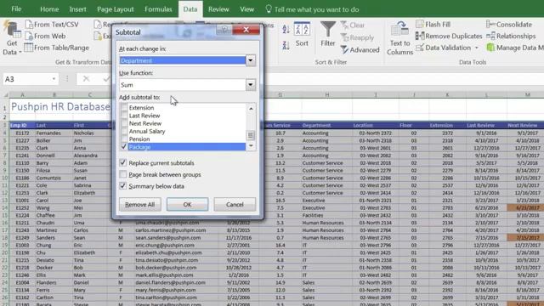The image size is (544, 306).
Task: Click From Web import icon
Action: [29, 36]
